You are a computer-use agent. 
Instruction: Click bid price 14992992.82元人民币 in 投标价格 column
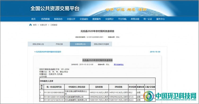pos(99,97)
